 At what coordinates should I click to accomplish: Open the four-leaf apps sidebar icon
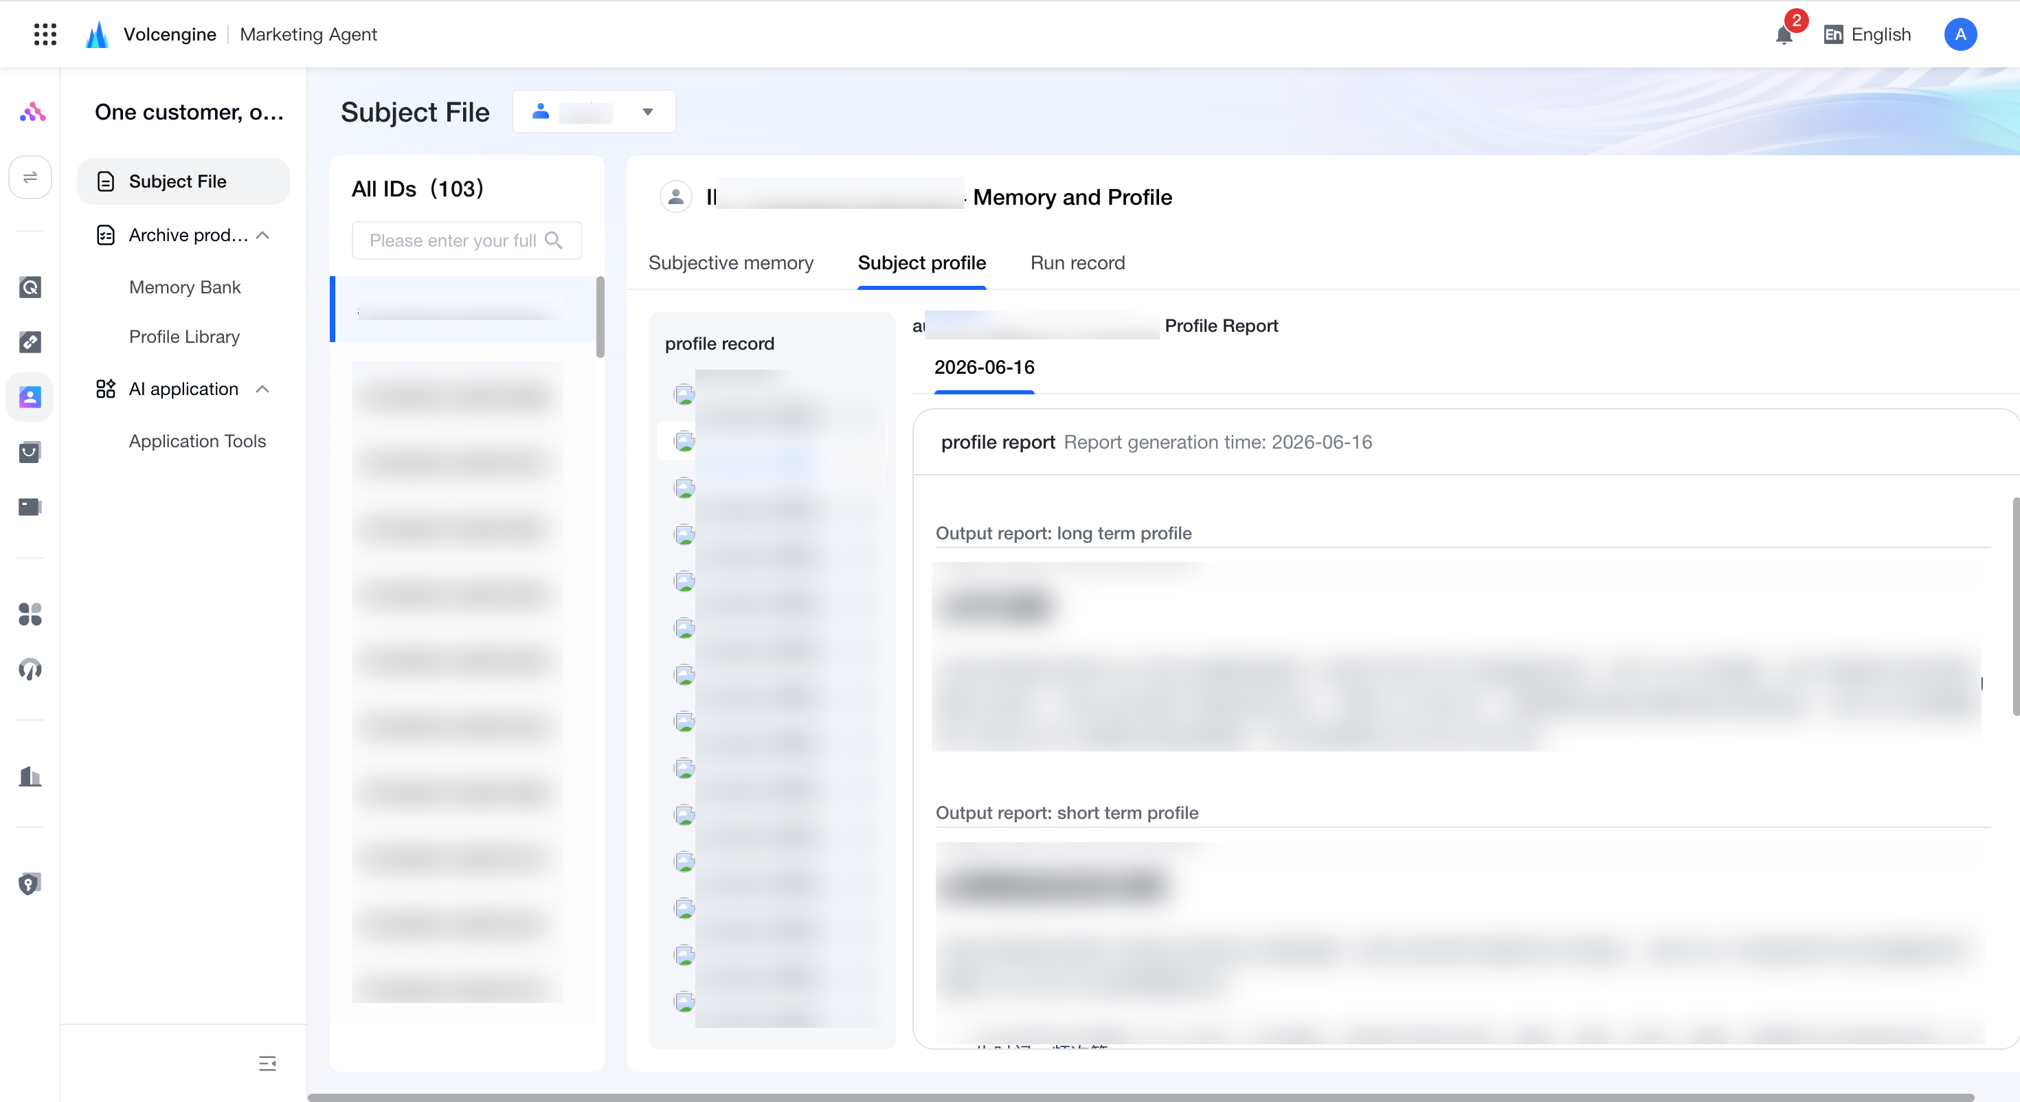30,614
